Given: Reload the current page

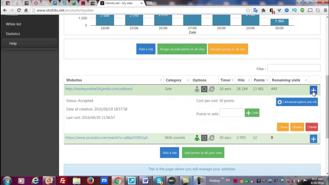Looking at the screenshot, I should tap(19, 10).
